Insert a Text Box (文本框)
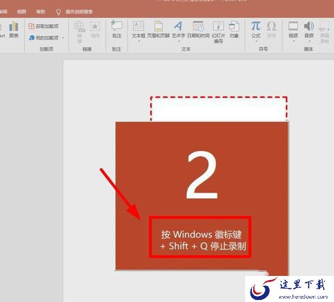The width and height of the screenshot is (334, 302). (x=138, y=29)
